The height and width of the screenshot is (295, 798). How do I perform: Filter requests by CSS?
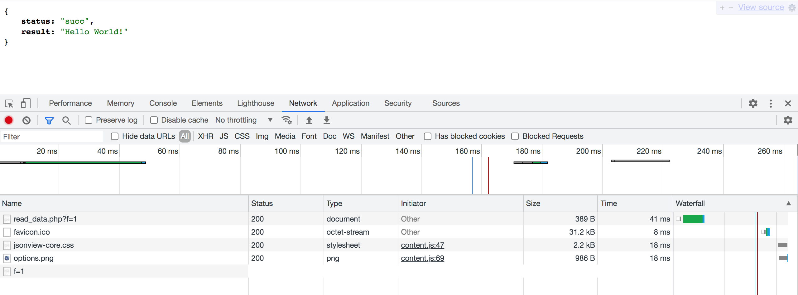pyautogui.click(x=242, y=136)
